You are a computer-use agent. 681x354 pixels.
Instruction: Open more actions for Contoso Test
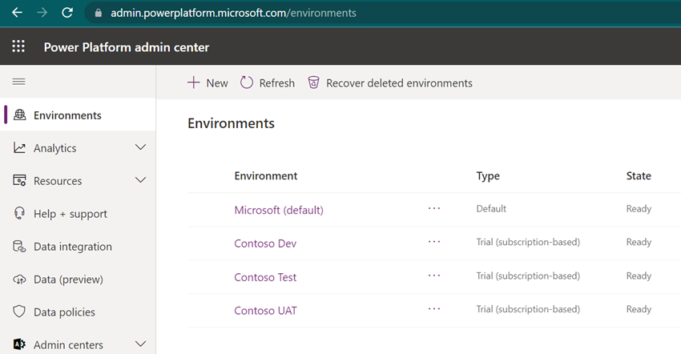434,276
